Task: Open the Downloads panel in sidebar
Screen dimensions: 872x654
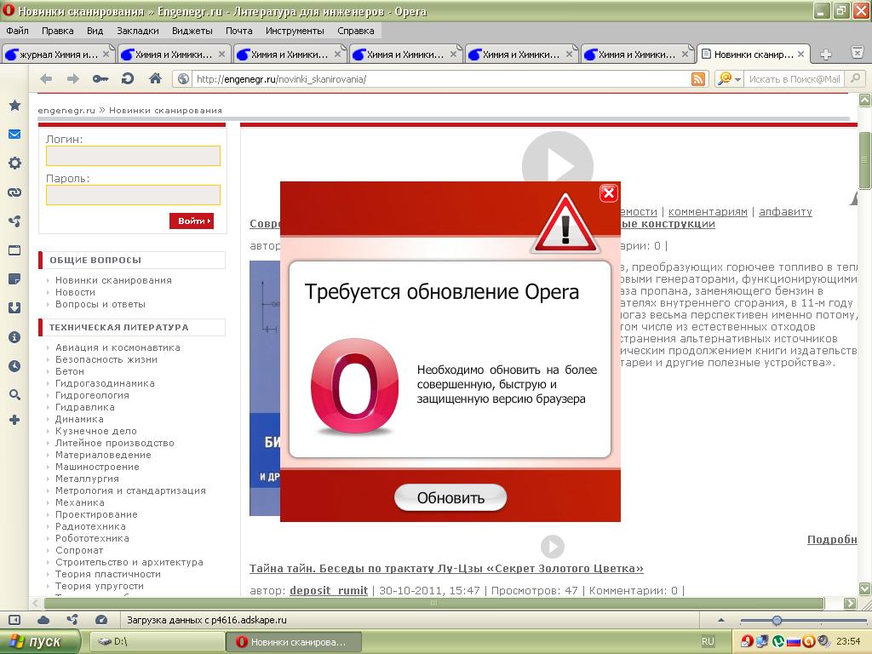Action: pyautogui.click(x=14, y=308)
